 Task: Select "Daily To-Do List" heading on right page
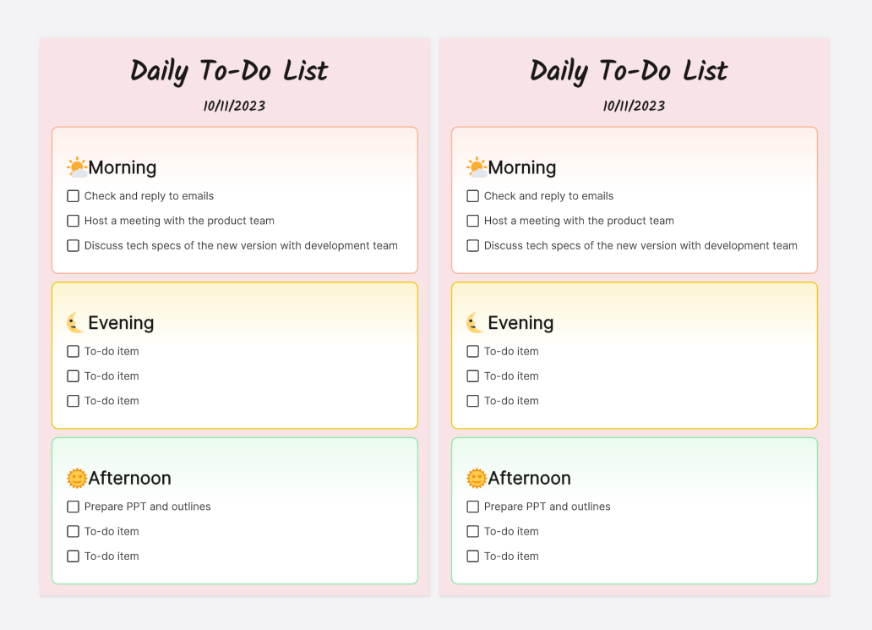point(629,71)
